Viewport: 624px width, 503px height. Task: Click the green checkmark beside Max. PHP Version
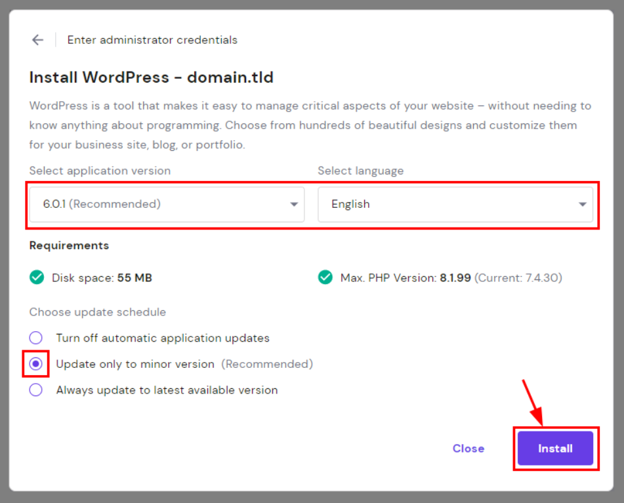click(x=325, y=278)
